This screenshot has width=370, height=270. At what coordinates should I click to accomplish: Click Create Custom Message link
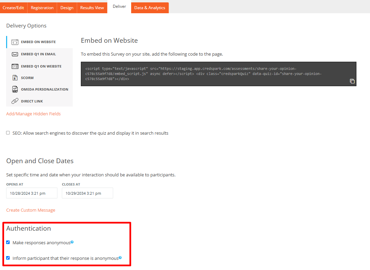pyautogui.click(x=31, y=210)
